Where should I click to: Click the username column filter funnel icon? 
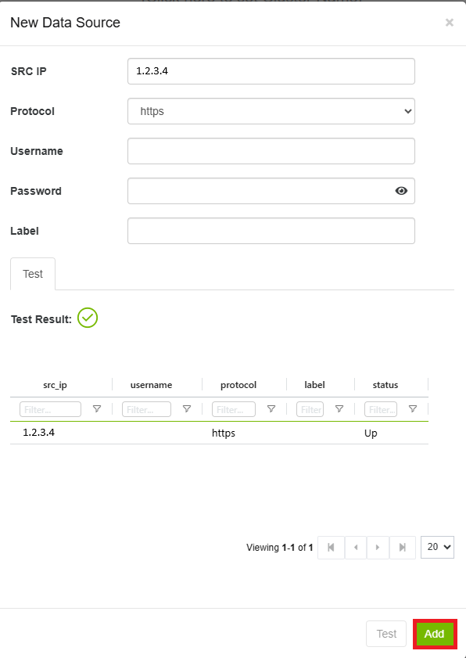187,408
